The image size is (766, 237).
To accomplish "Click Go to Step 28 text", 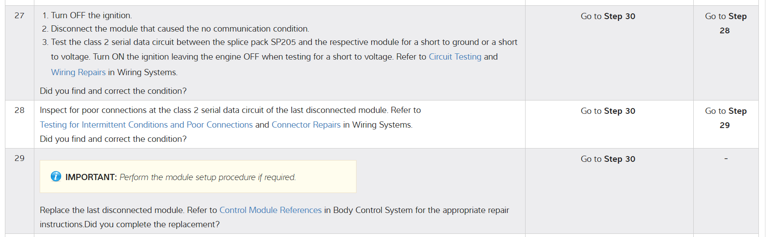I will coord(725,23).
